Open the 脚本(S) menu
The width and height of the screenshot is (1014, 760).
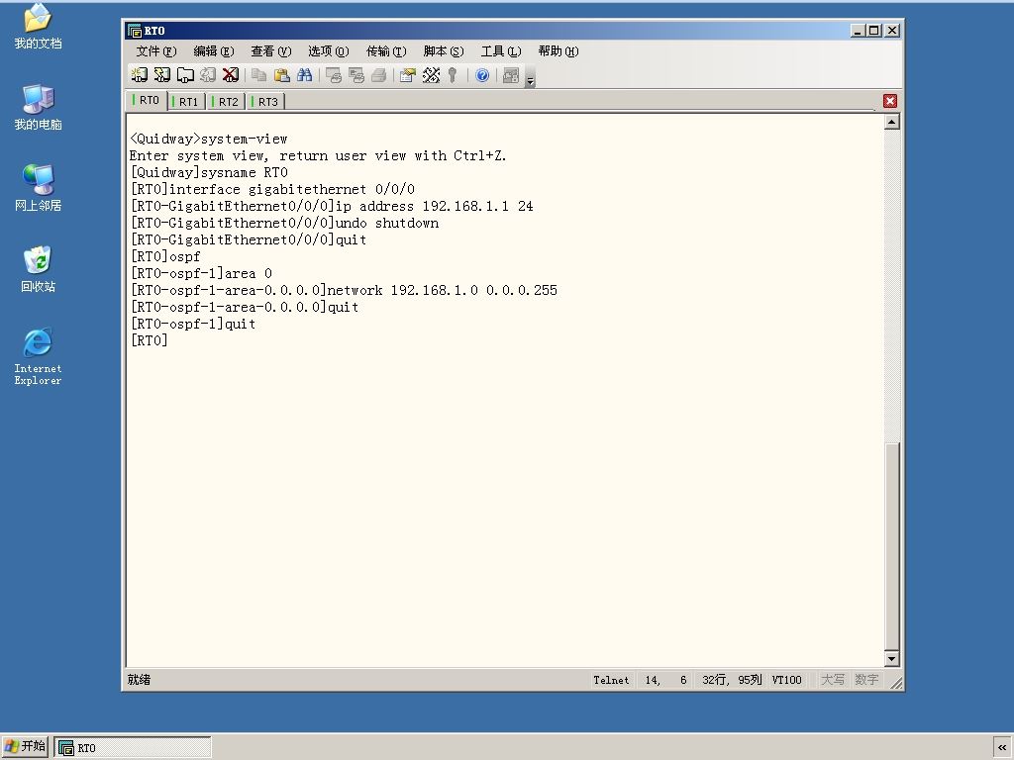click(444, 51)
